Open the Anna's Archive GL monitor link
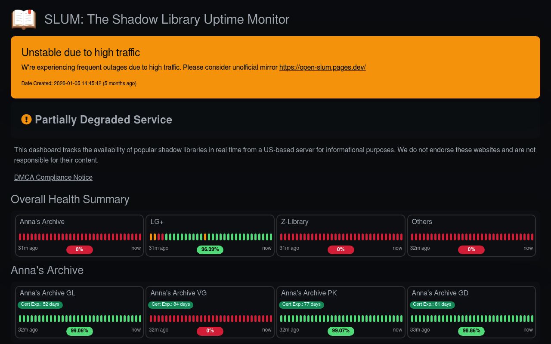Viewport: 551px width, 344px height. click(x=47, y=293)
